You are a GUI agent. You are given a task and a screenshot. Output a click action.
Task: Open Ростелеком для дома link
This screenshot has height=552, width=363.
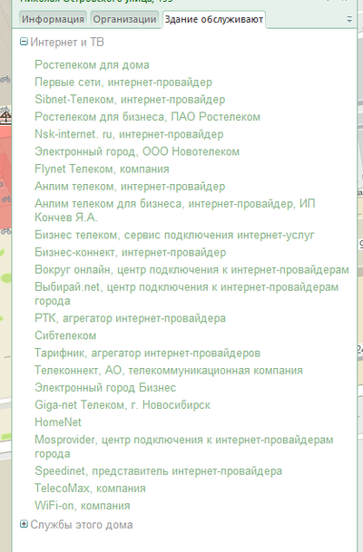coord(92,65)
